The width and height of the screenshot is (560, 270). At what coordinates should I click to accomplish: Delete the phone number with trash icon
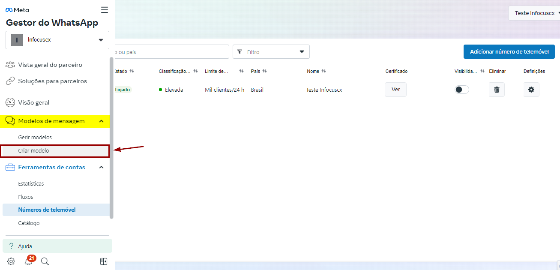[497, 90]
